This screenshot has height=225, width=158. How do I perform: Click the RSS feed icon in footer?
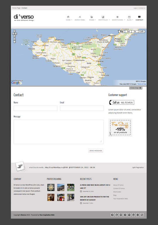(116, 215)
